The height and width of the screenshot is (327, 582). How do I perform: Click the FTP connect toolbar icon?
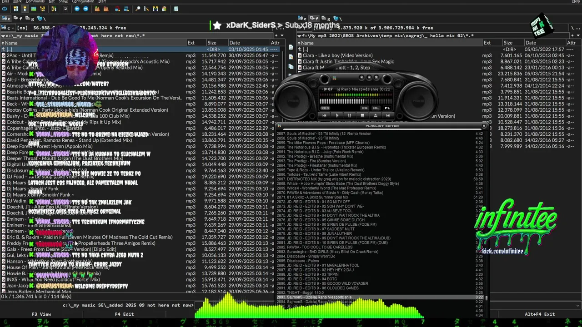pos(117,9)
